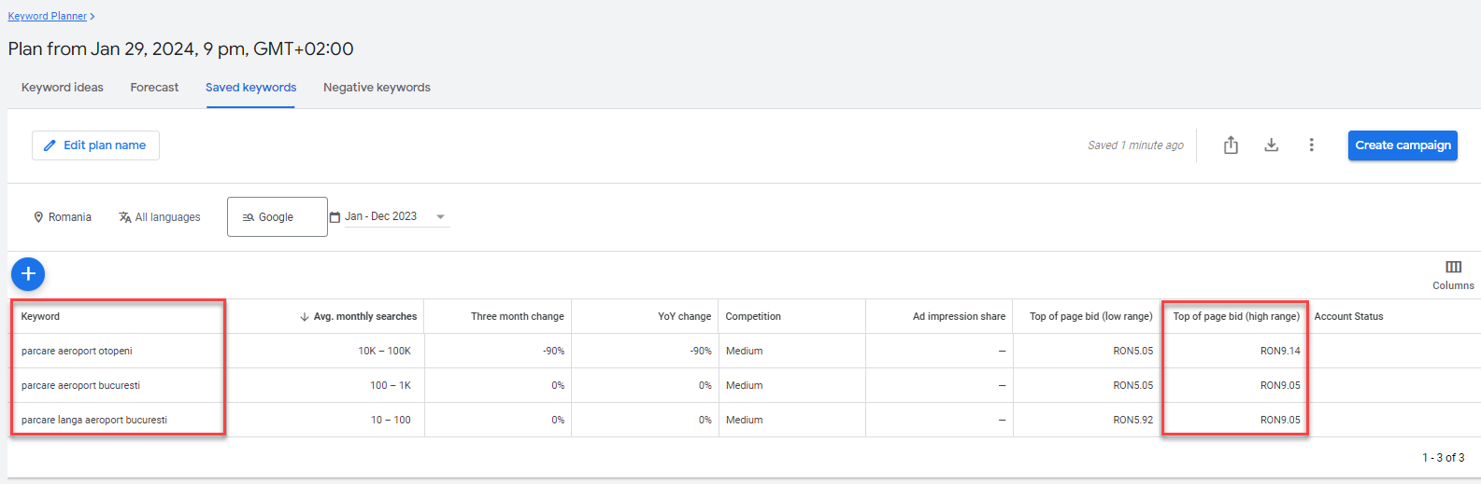Click the Edit plan name button

pyautogui.click(x=95, y=145)
